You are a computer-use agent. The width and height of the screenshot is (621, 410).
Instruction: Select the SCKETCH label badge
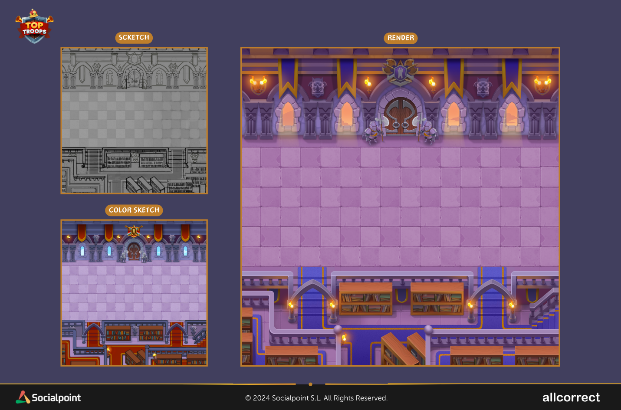point(134,38)
